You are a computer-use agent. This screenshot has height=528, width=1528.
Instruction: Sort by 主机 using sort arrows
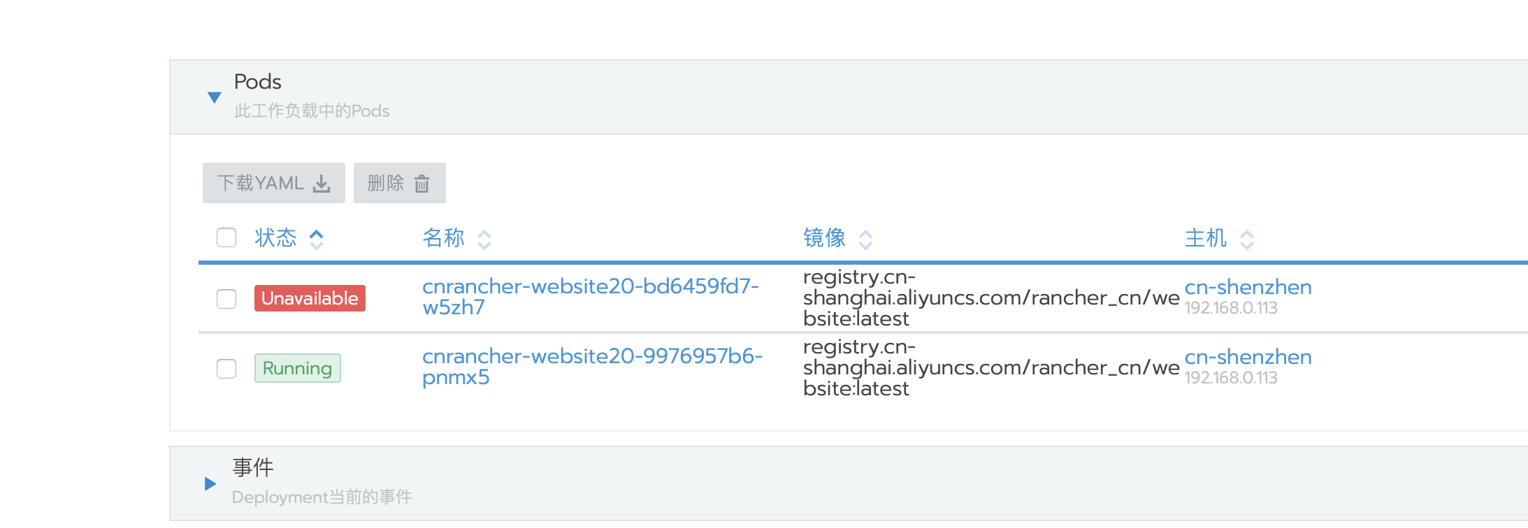[1247, 239]
